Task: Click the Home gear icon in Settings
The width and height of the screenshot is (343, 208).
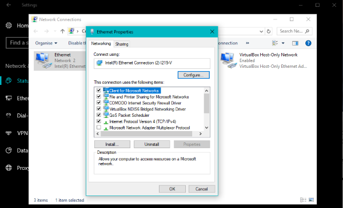Action: pos(9,26)
